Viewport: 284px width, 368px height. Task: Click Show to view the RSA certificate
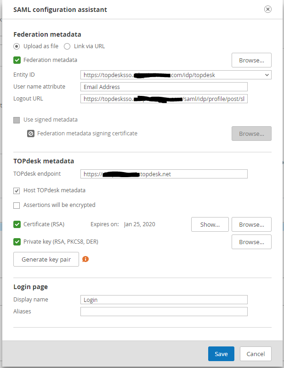click(210, 224)
